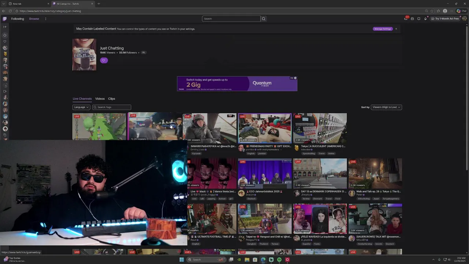
Task: Open the more options three-dot menu beside Browse
Action: [45, 19]
